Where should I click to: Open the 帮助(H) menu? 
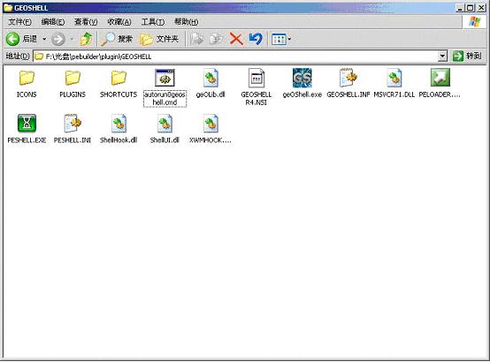coord(186,22)
